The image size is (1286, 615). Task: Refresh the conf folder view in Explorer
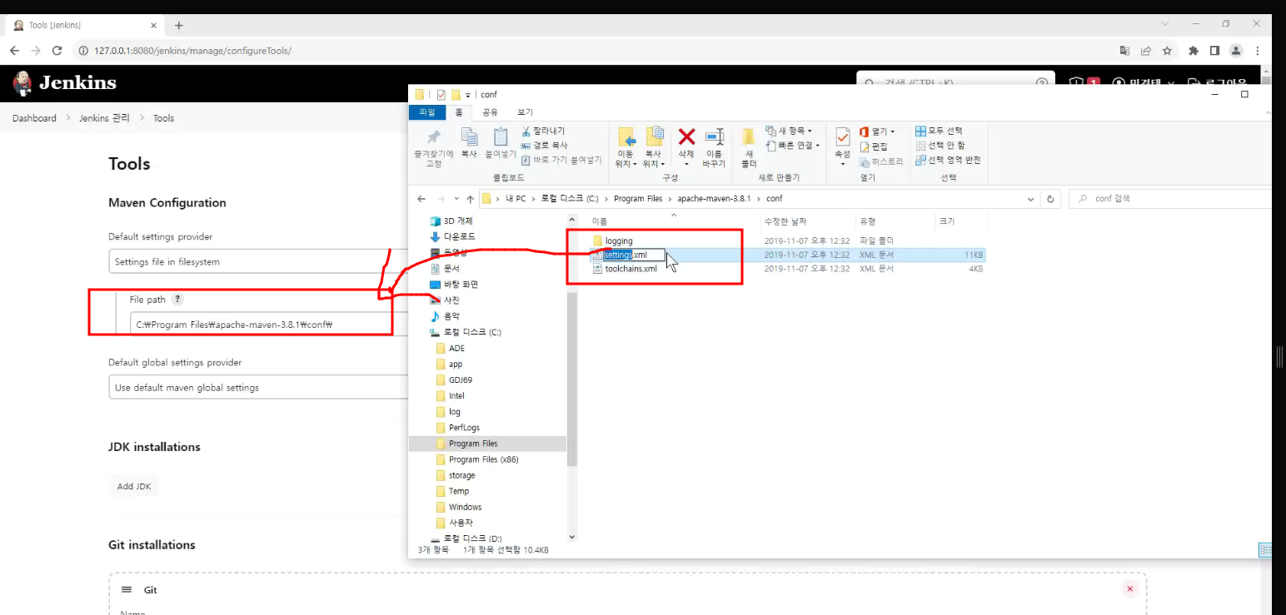tap(1050, 200)
